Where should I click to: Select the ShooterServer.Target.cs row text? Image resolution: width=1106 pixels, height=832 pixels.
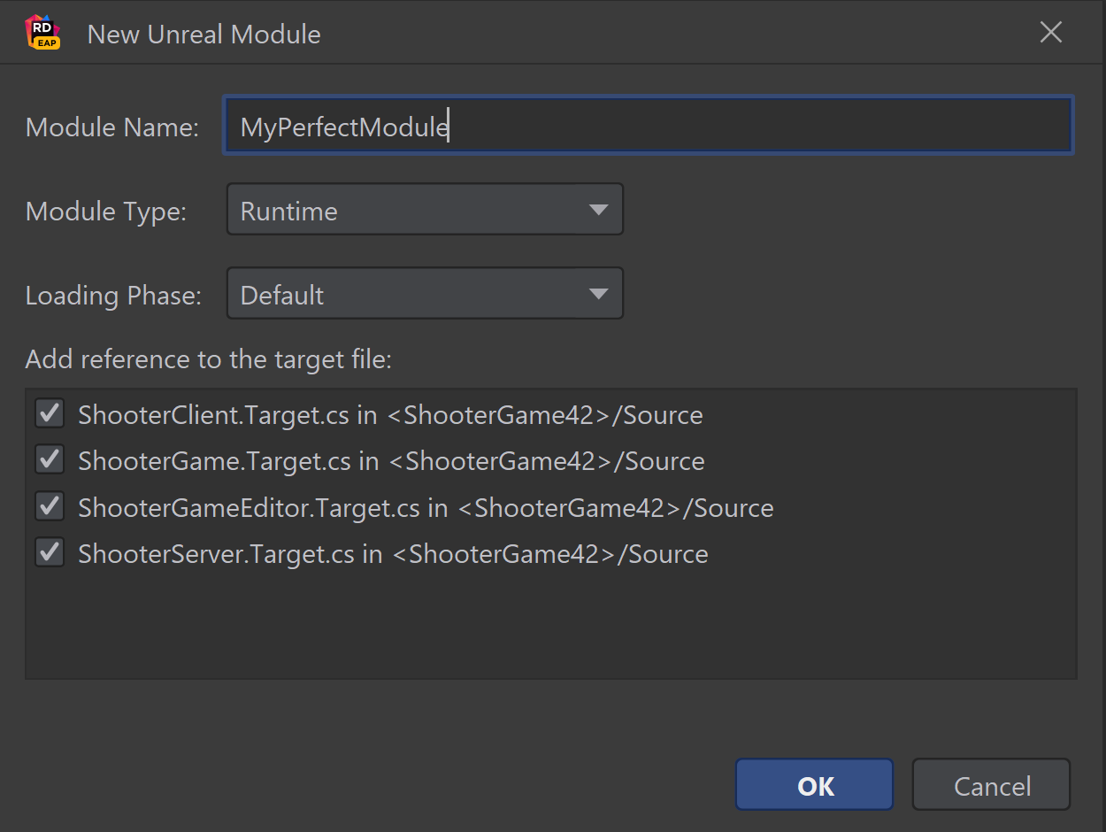[x=393, y=554]
